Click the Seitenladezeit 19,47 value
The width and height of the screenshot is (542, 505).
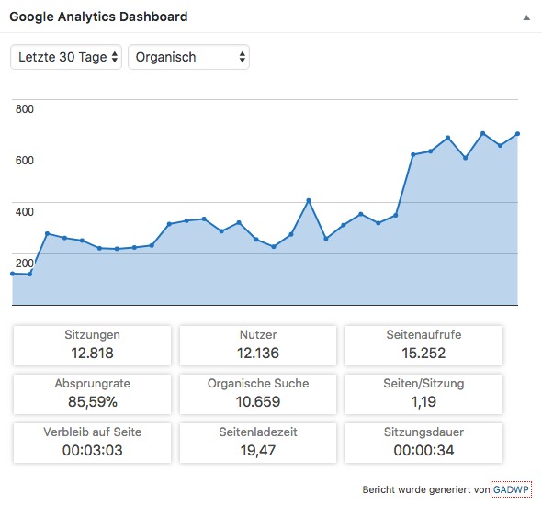point(258,451)
